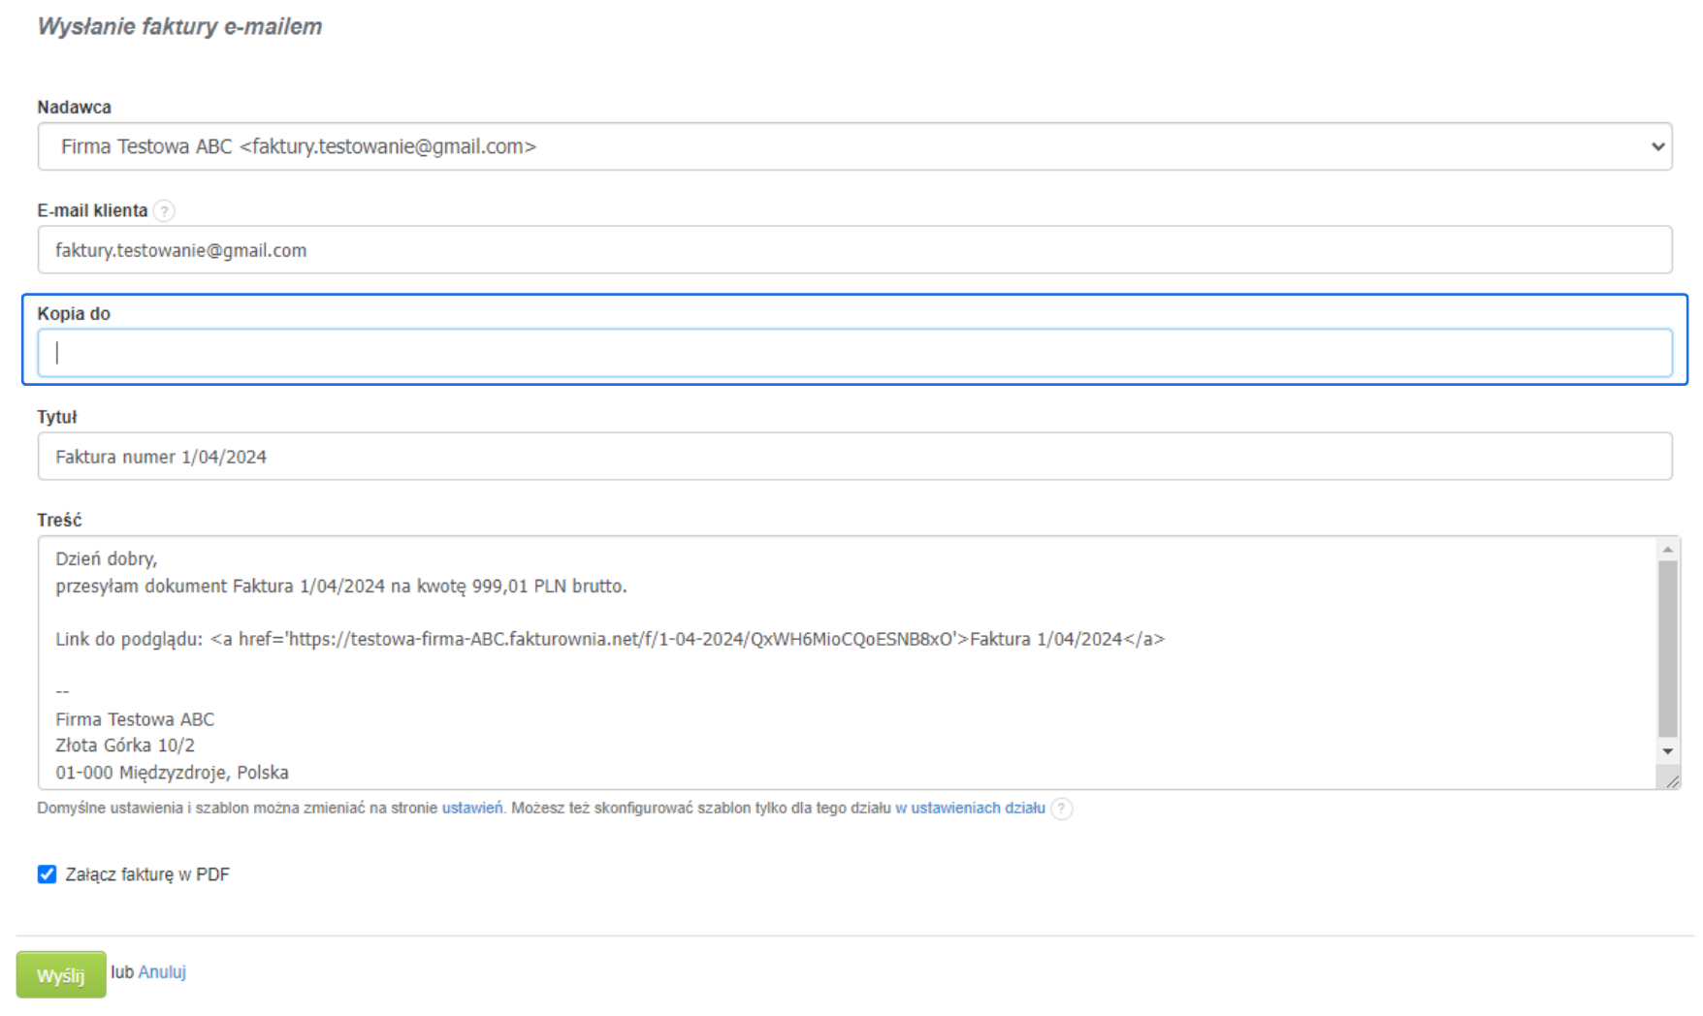Click the Treść textarea scrollbar thumb
Viewport: 1703px width, 1016px height.
click(1667, 650)
